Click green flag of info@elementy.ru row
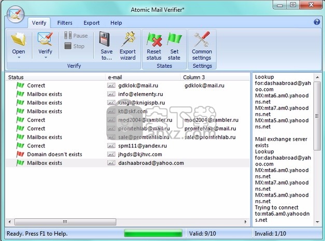Screen dimensions: 325x241 (20, 94)
